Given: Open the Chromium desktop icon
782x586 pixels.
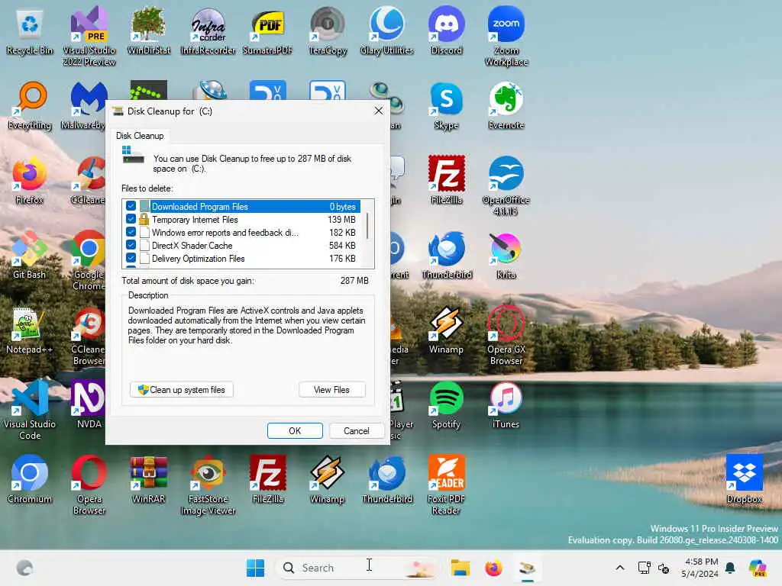Looking at the screenshot, I should coord(30,479).
